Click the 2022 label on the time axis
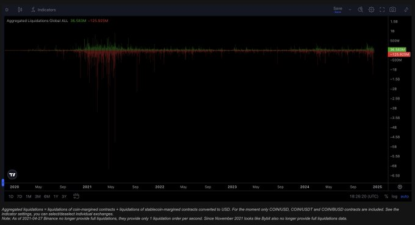This screenshot has width=415, height=225. pyautogui.click(x=160, y=187)
